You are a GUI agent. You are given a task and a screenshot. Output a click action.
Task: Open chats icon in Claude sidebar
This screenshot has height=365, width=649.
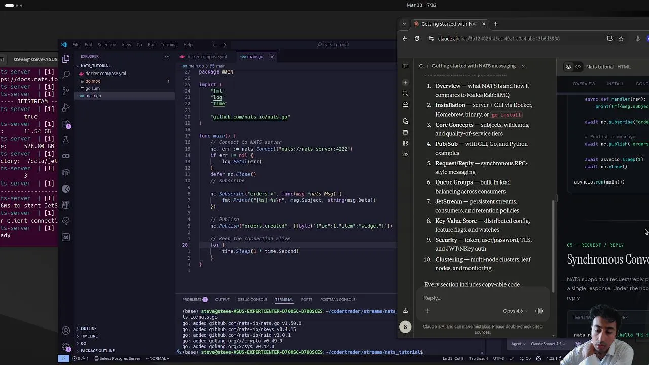coord(405,121)
